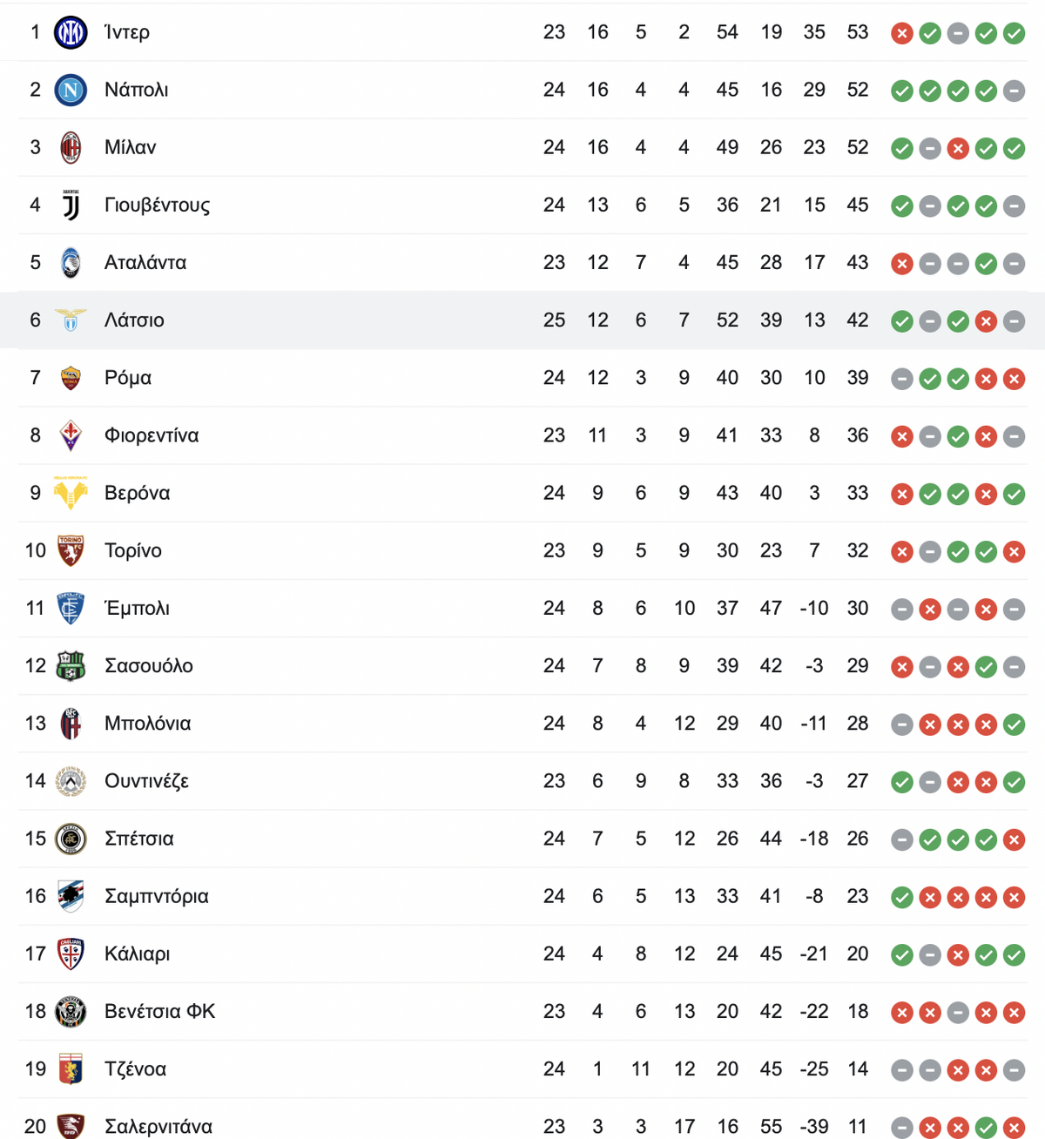1045x1139 pixels.
Task: Open the Σαμπντόρια team name link
Action: [157, 896]
